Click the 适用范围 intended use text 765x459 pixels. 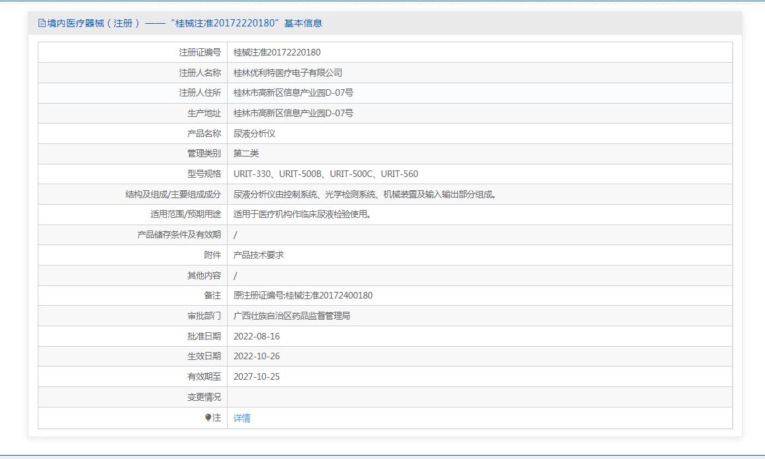[302, 214]
